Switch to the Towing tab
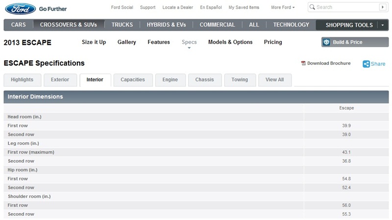 click(240, 80)
